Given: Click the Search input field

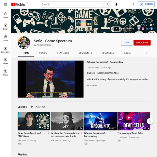Looking at the screenshot, I should click(71, 4).
